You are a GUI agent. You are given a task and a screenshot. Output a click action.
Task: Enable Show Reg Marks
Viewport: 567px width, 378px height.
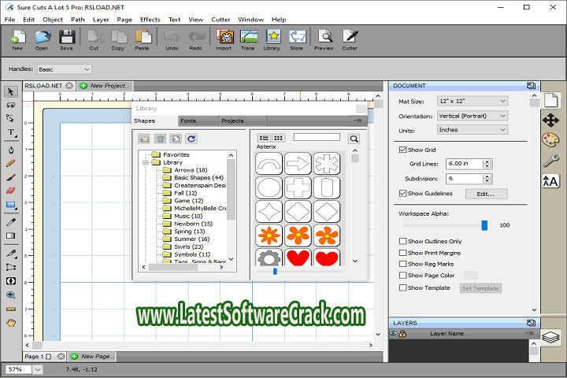(402, 264)
